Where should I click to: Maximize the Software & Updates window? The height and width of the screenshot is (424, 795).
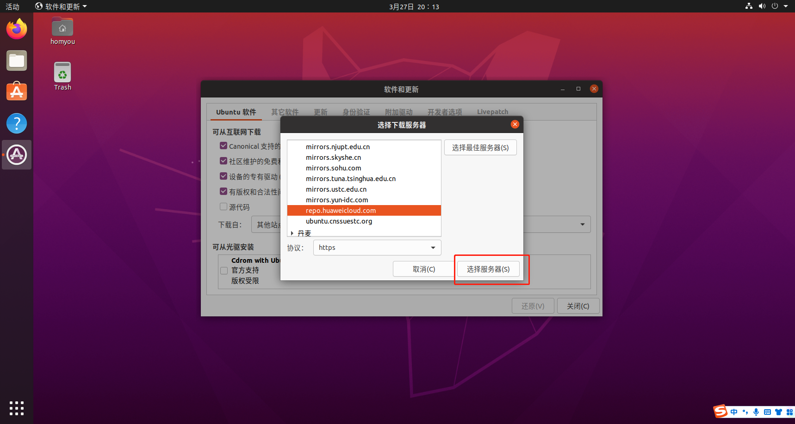[x=578, y=89]
